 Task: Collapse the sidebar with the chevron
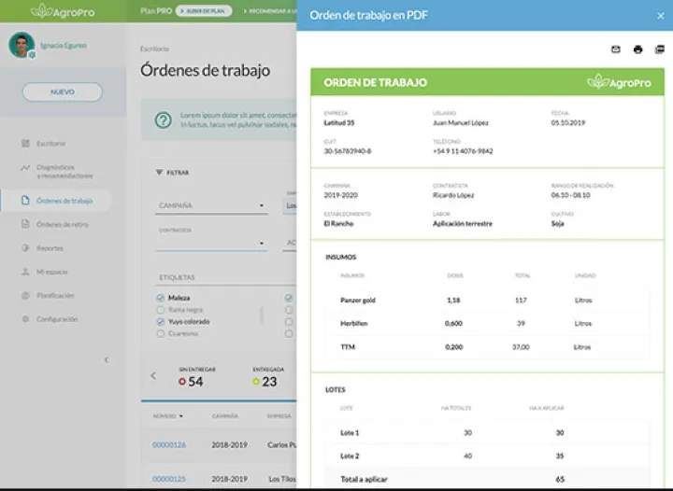(x=106, y=359)
